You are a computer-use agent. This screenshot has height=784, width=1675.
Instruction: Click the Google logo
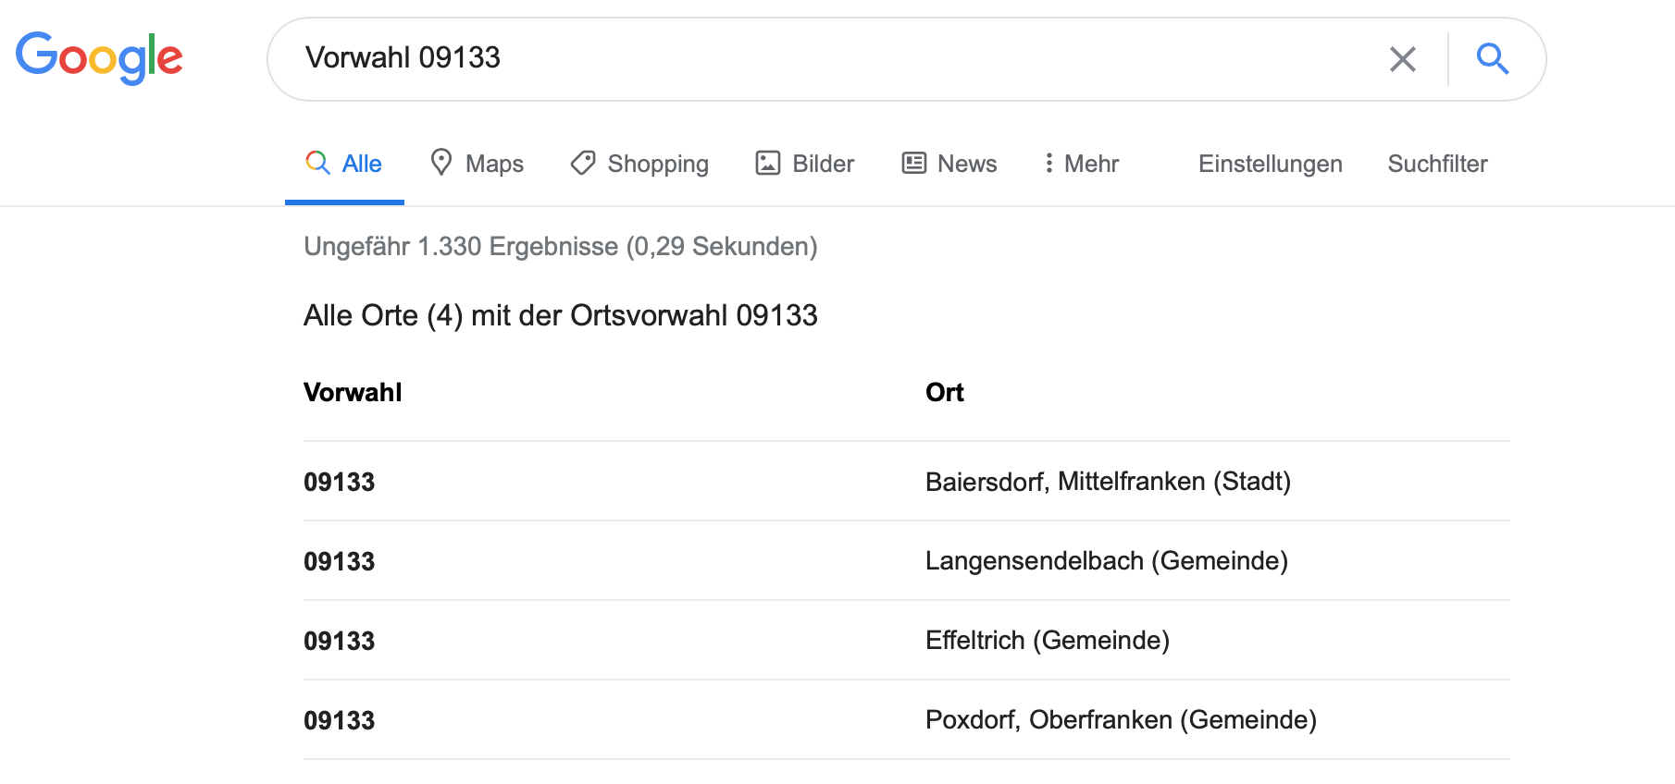coord(99,57)
